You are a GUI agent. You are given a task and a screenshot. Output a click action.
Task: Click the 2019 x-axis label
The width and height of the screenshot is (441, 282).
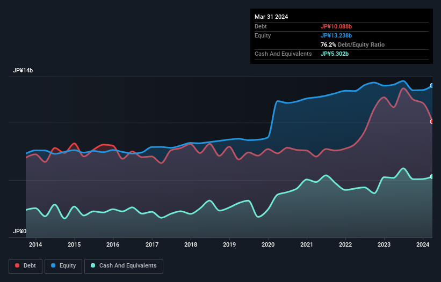click(x=229, y=244)
